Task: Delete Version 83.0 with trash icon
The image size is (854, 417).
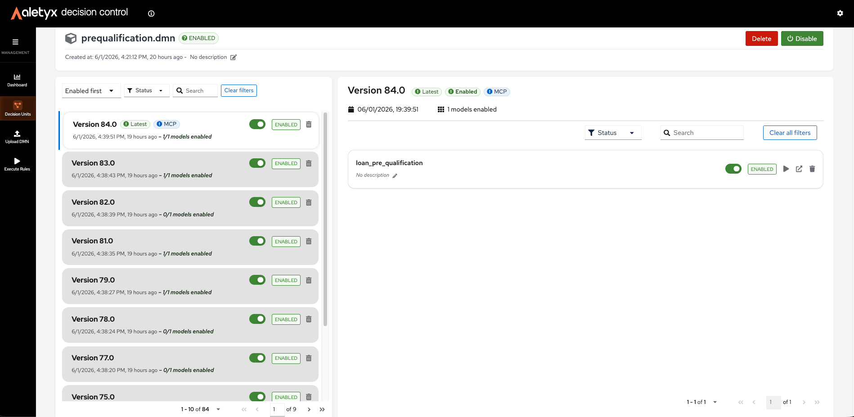Action: [309, 163]
